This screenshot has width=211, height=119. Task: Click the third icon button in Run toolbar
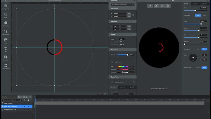coord(162,6)
